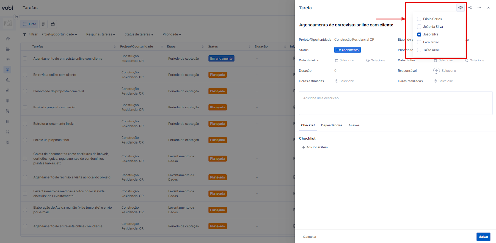
Task: Open the Status de tarefas filter dropdown
Action: pyautogui.click(x=139, y=34)
